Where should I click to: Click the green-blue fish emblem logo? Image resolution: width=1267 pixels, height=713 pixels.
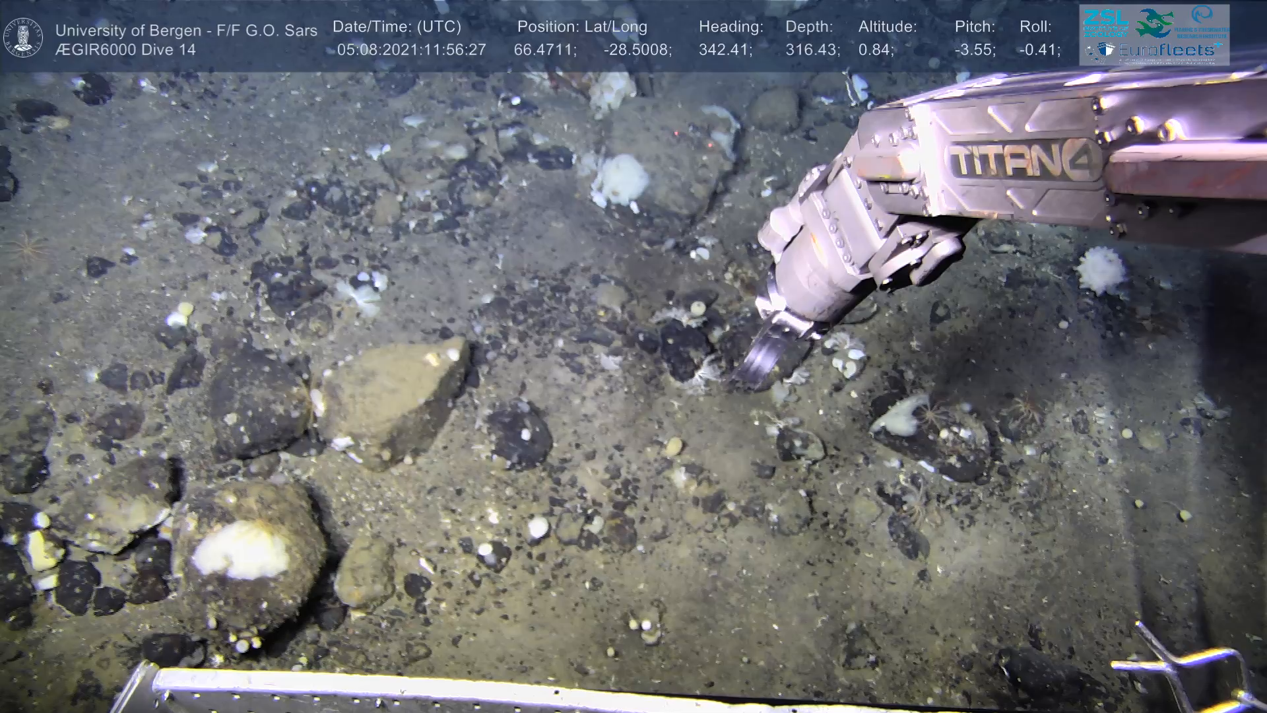pos(1154,22)
